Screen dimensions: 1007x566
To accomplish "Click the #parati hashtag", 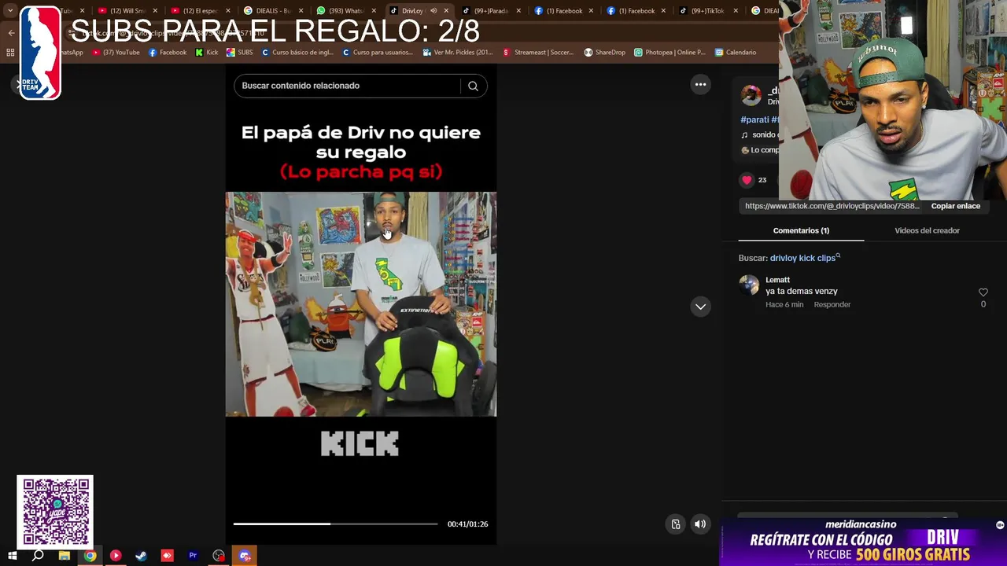I will 754,119.
